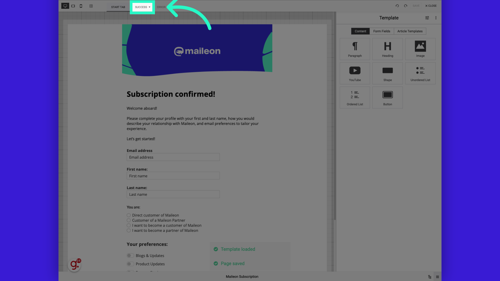The width and height of the screenshot is (500, 281).
Task: Insert a Shape content block
Action: click(x=387, y=73)
